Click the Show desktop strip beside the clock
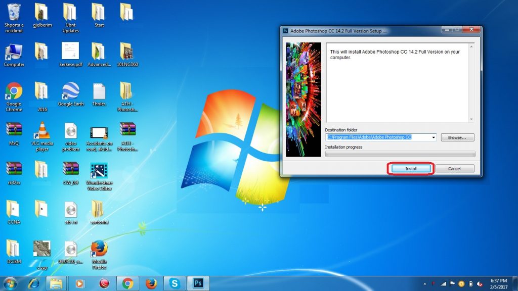 514,283
